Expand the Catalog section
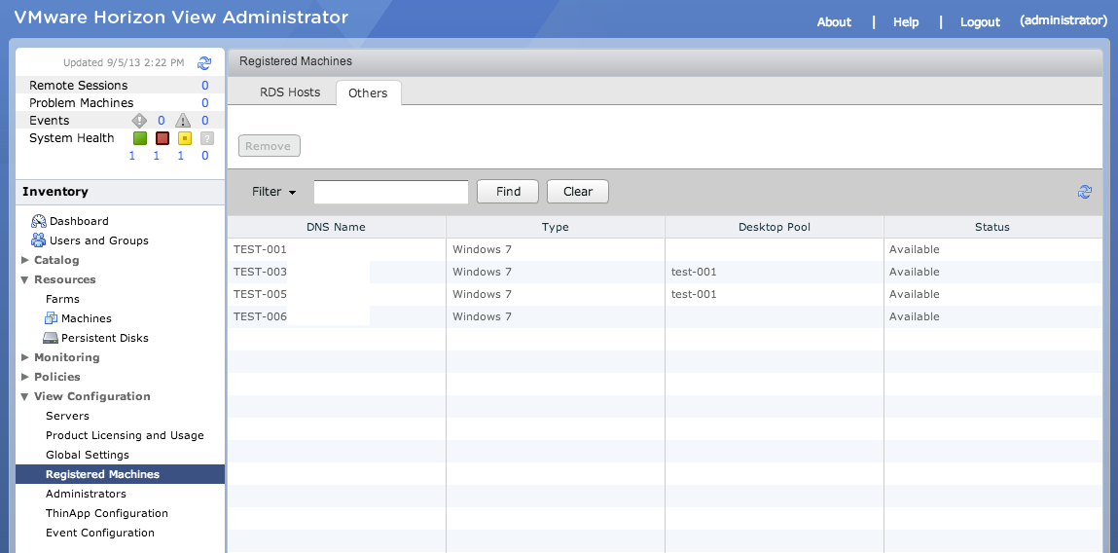 tap(25, 260)
